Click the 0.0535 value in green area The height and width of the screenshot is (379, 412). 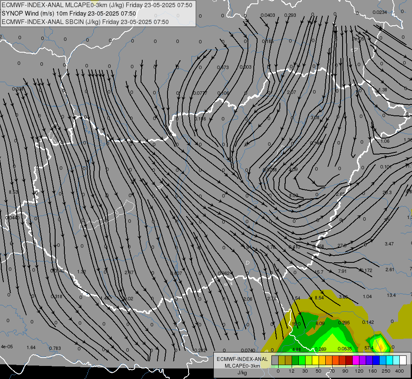[345, 349]
